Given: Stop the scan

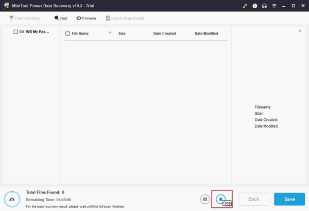Looking at the screenshot, I should (x=221, y=199).
